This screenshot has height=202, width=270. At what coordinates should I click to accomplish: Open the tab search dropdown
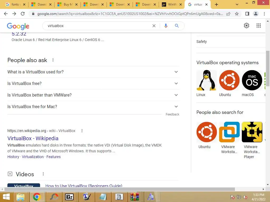(237, 4)
